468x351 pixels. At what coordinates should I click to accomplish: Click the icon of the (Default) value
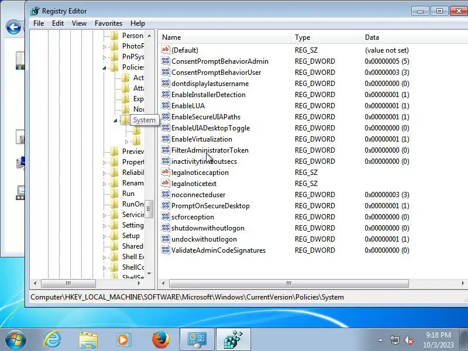(166, 50)
